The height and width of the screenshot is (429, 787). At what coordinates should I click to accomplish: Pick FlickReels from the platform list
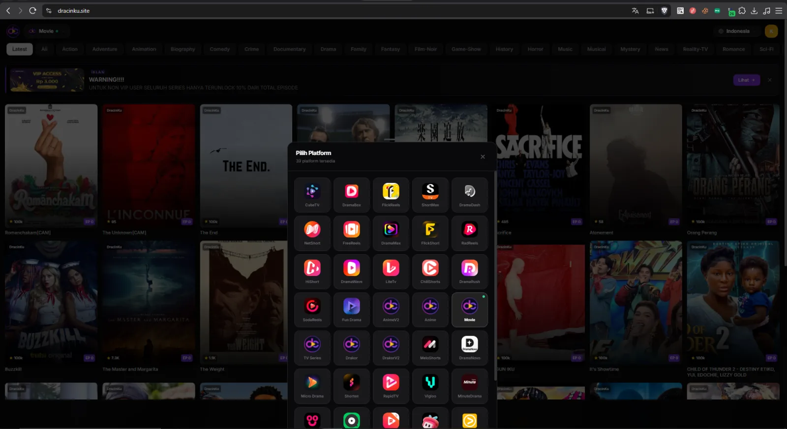(391, 195)
